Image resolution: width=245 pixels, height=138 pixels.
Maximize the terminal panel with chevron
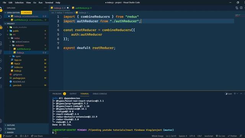241,94
